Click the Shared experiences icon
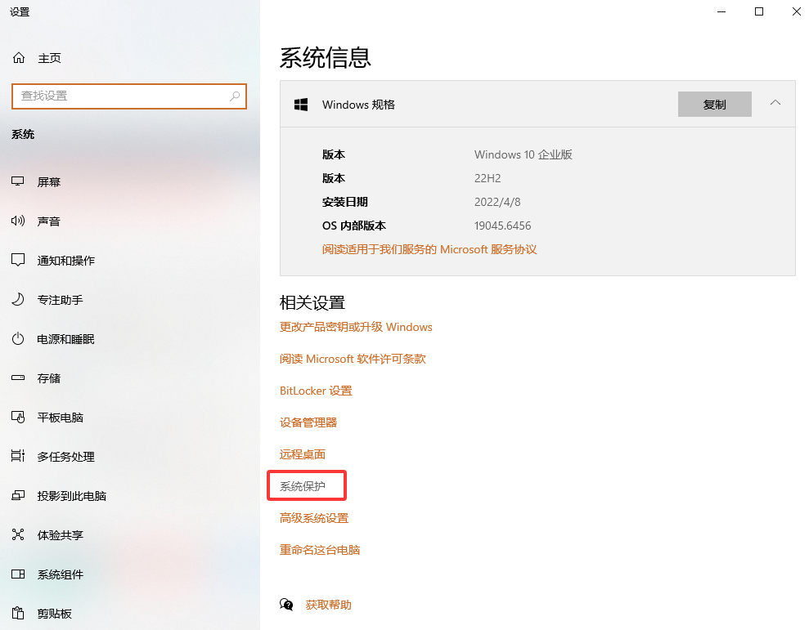The width and height of the screenshot is (809, 630). tap(18, 534)
